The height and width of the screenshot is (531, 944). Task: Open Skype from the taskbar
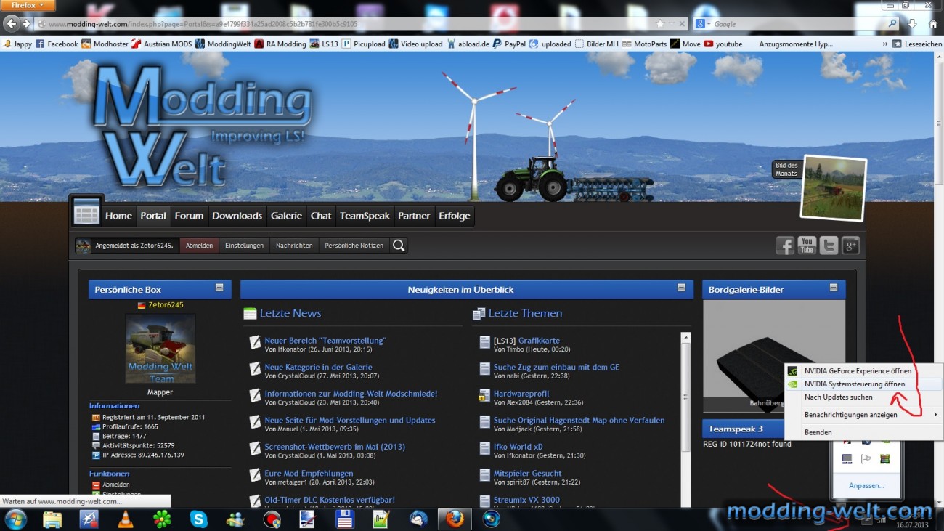(199, 519)
